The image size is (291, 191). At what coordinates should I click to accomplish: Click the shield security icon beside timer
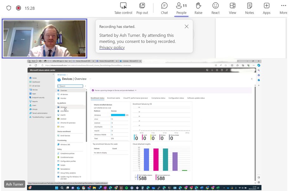point(9,8)
